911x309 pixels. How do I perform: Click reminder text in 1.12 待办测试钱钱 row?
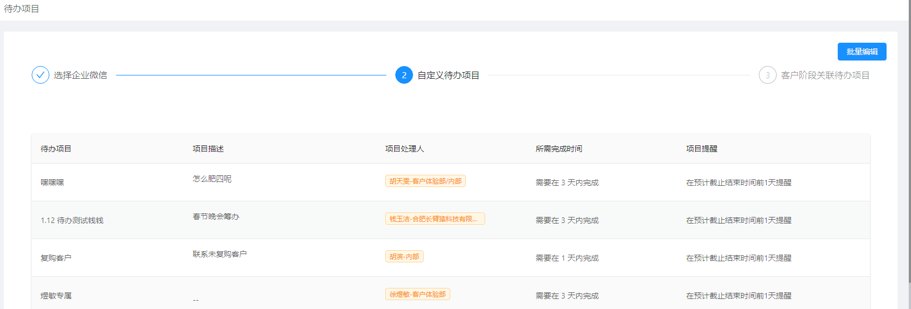click(739, 220)
